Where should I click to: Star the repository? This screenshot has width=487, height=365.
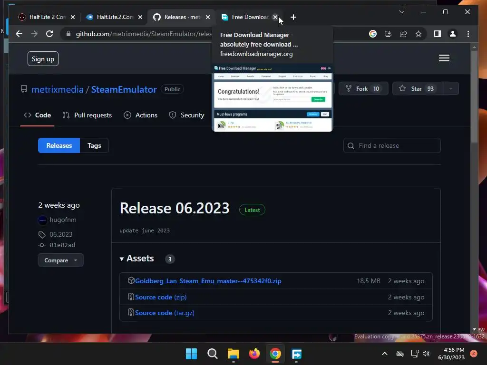click(418, 89)
